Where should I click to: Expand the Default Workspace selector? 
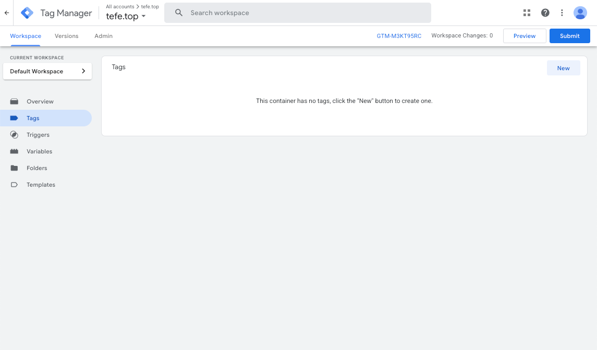coord(47,71)
